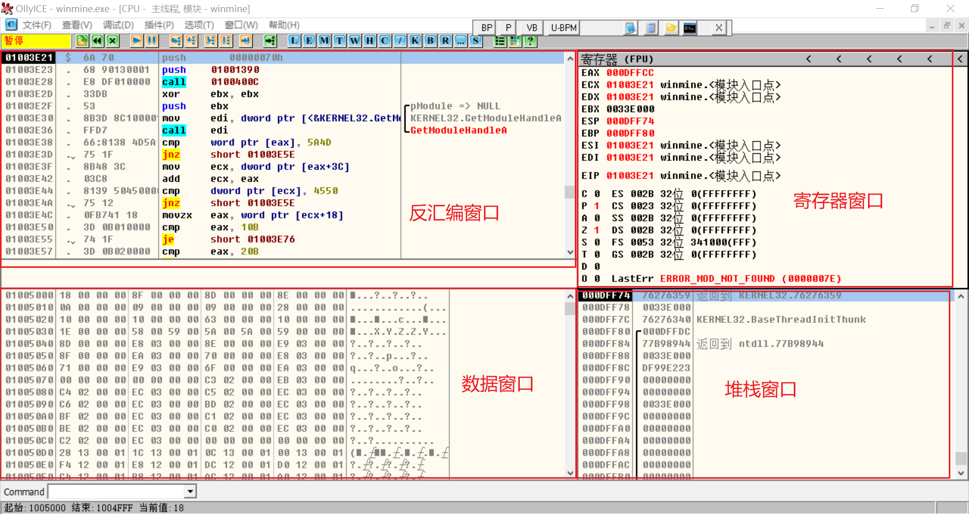Open Handles window with H icon

tap(370, 41)
